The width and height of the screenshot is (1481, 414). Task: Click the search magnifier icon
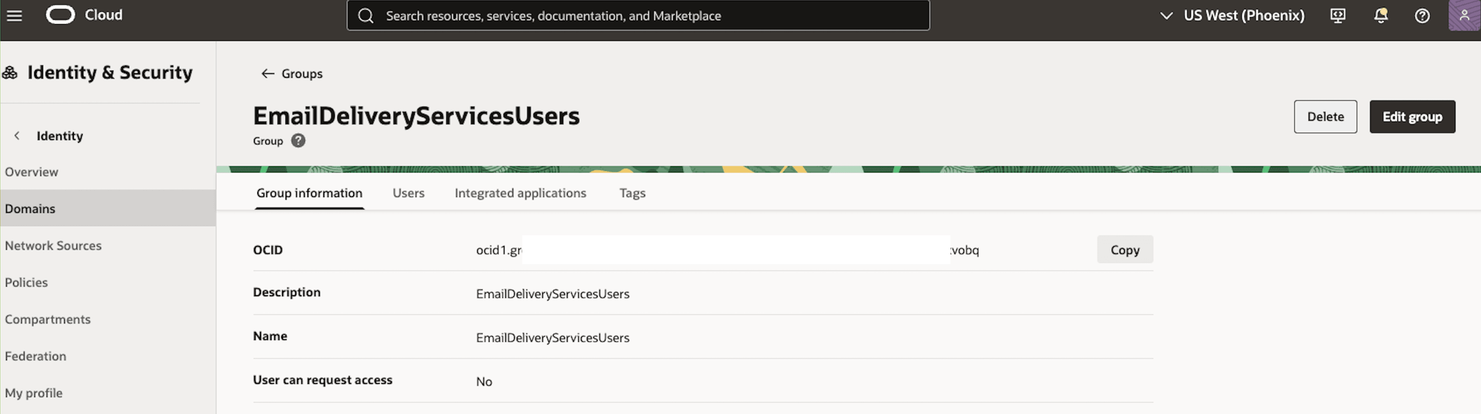point(366,15)
